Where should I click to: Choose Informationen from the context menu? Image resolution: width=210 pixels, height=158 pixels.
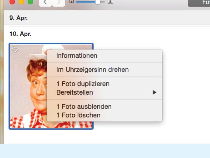pyautogui.click(x=77, y=55)
